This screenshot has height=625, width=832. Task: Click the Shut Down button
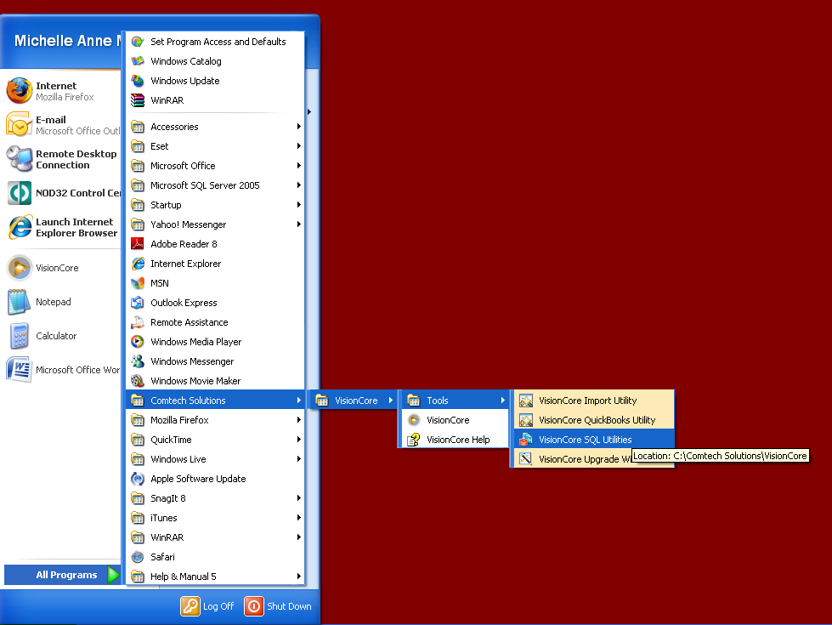tap(278, 606)
